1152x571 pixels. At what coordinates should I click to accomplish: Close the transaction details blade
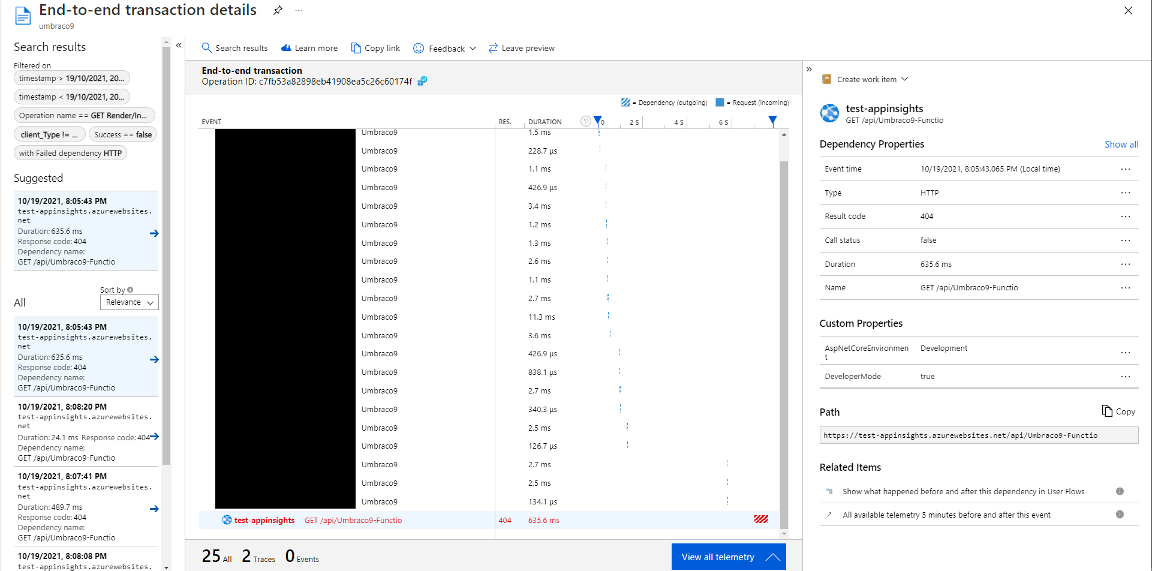[1128, 10]
